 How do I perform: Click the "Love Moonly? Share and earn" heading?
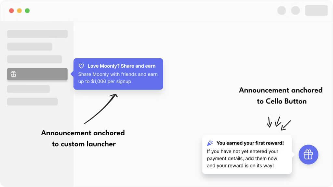(x=121, y=66)
